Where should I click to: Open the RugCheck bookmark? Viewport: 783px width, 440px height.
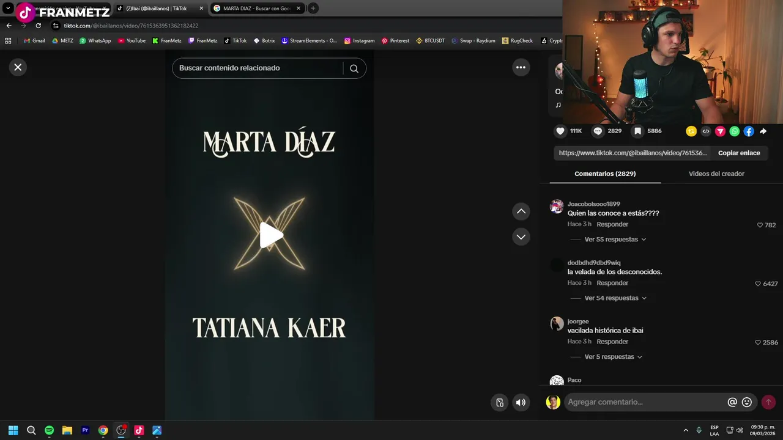pyautogui.click(x=517, y=41)
